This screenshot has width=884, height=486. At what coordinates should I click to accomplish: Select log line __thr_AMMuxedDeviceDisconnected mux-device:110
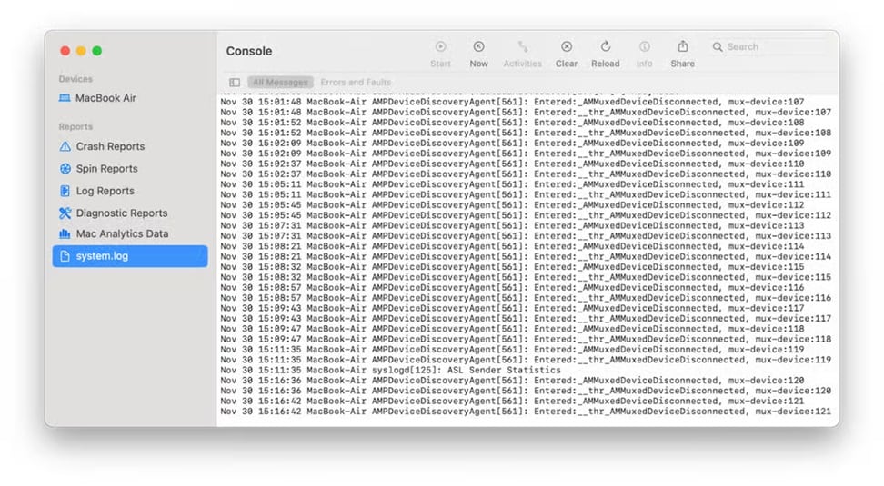pos(527,174)
